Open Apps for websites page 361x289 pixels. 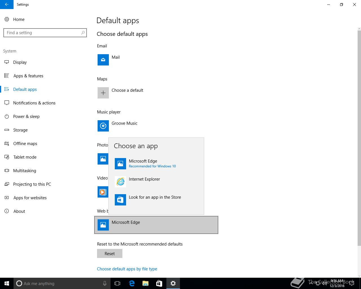click(x=30, y=198)
